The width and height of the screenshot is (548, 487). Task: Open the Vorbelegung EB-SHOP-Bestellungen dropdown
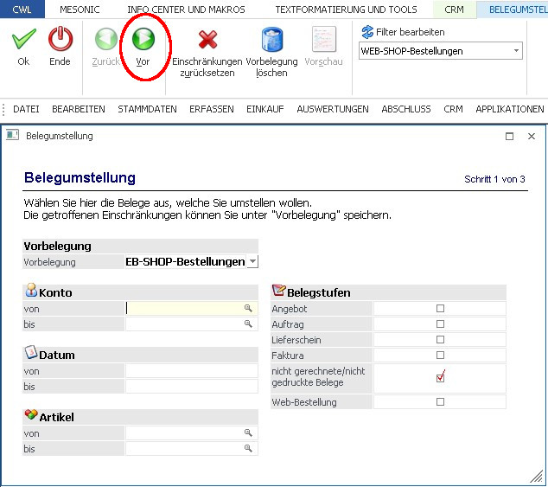coord(252,261)
